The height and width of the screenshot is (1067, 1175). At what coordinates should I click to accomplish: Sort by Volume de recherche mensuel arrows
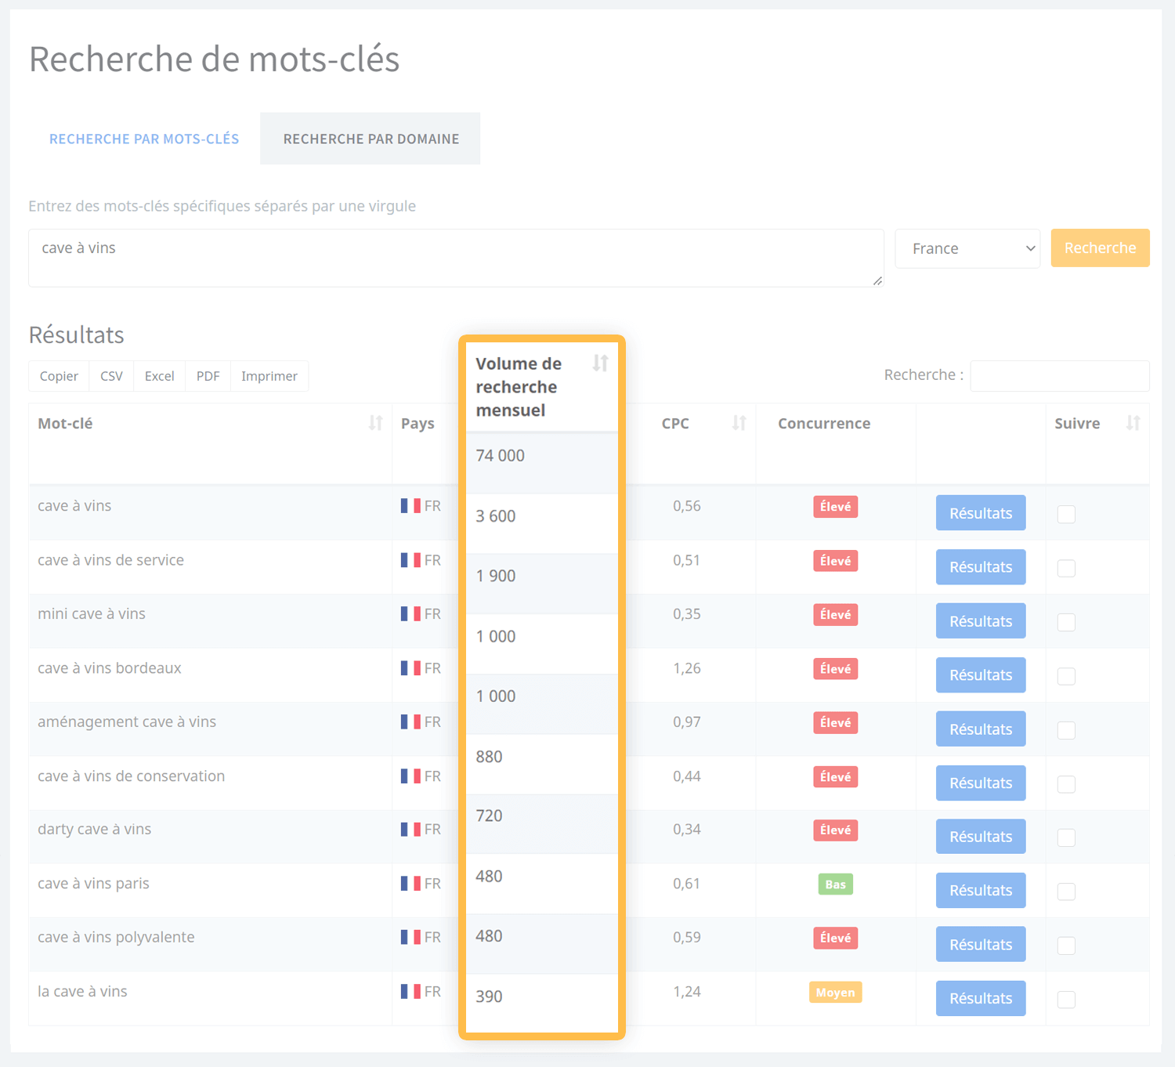pos(600,364)
